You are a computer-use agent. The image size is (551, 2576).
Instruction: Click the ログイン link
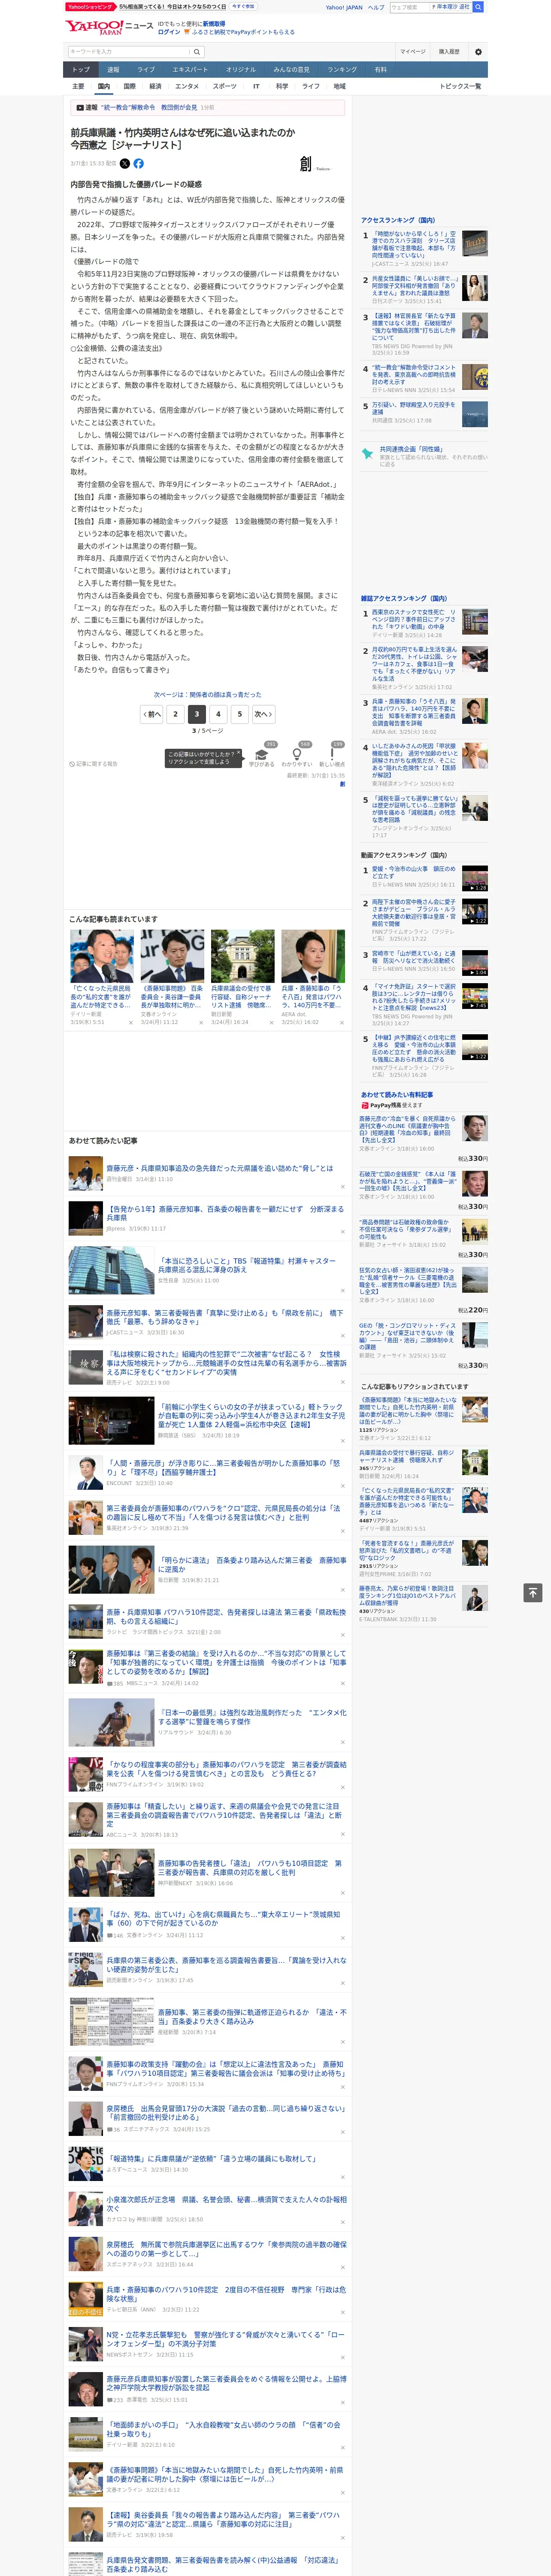[169, 32]
